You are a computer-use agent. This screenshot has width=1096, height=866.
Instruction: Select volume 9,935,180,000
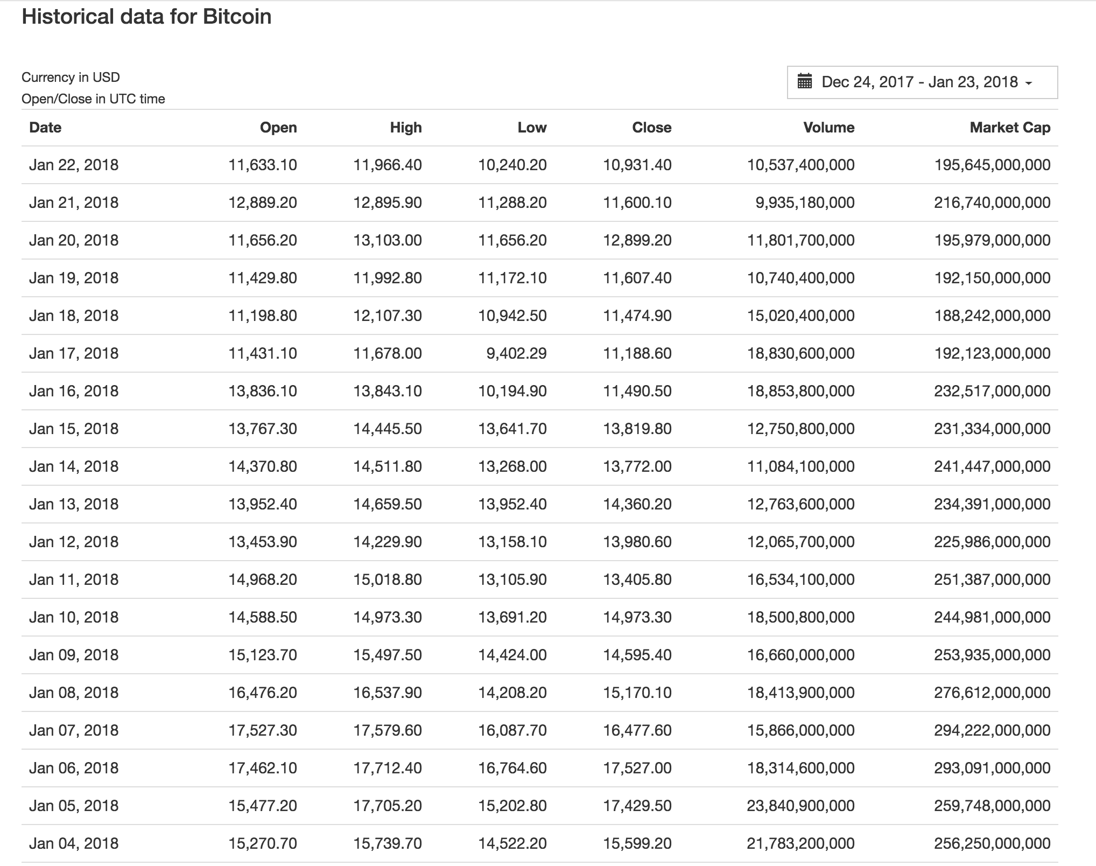(805, 202)
